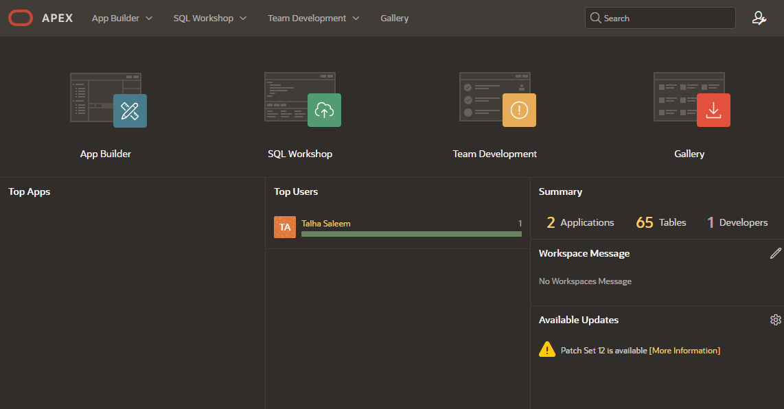The height and width of the screenshot is (409, 784).
Task: Open the 1 Developers summary link
Action: pos(737,222)
